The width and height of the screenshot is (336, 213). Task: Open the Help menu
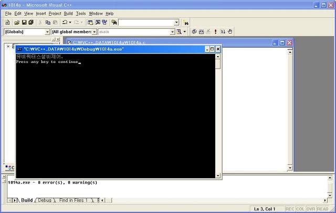click(110, 14)
